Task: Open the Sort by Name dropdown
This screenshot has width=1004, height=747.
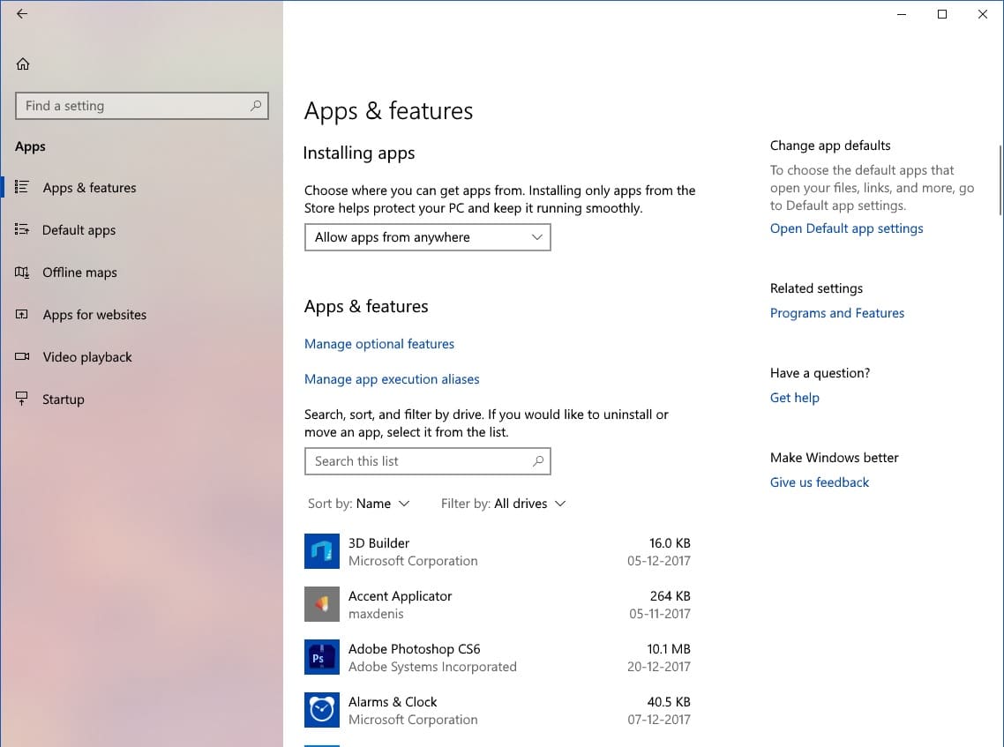Action: [382, 504]
